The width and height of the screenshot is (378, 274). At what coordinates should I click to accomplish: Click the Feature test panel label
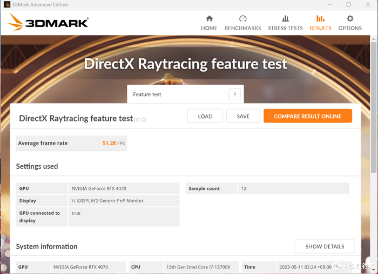147,94
